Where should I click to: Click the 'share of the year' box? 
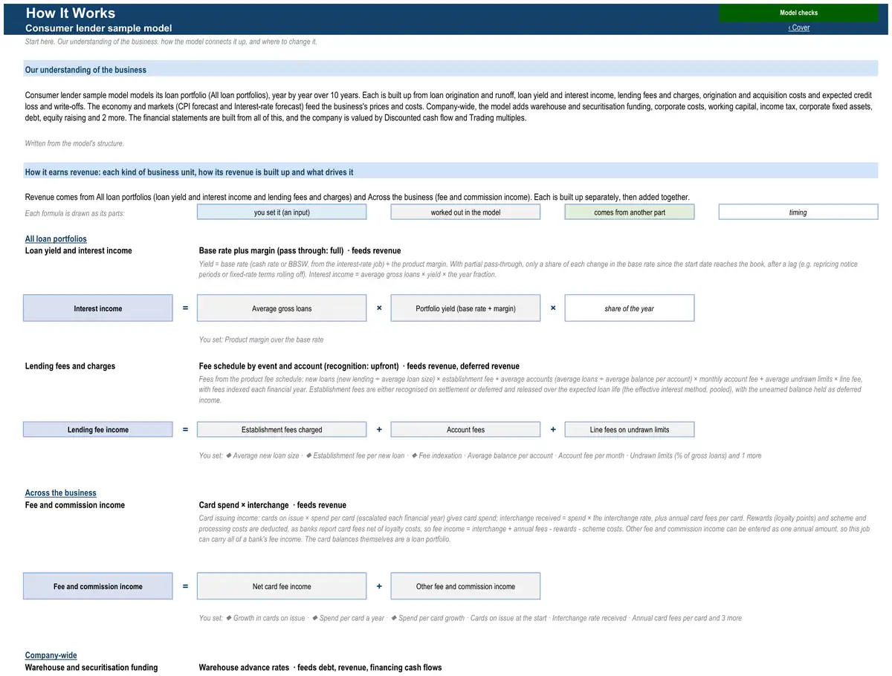[x=630, y=308]
